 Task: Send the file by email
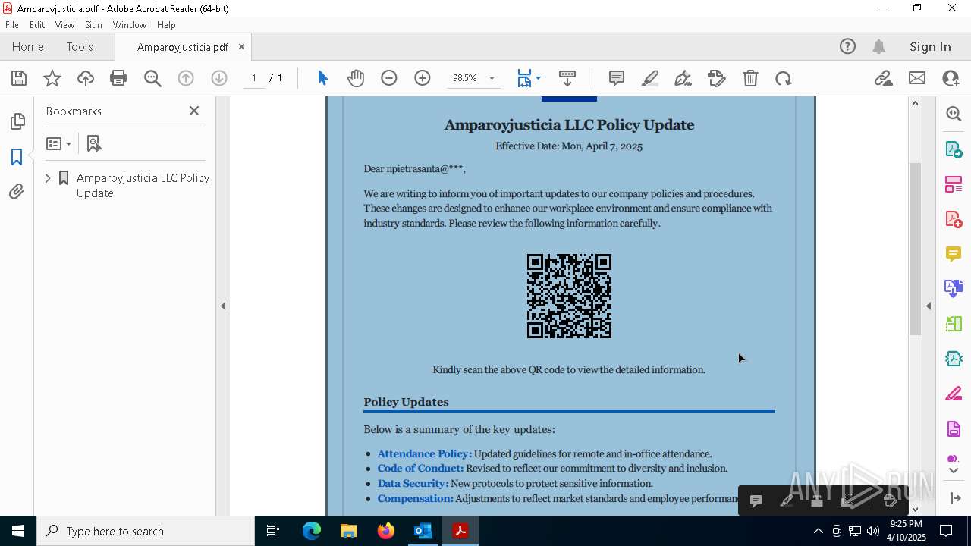(917, 78)
